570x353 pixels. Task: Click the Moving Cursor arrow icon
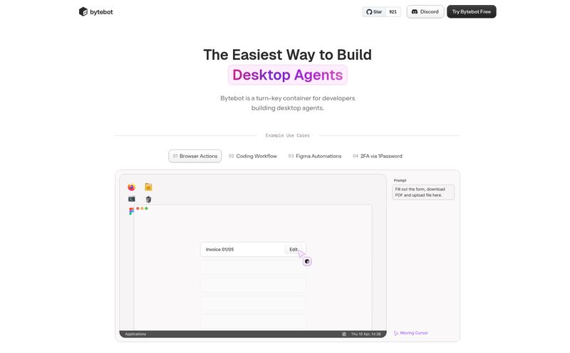coord(396,333)
